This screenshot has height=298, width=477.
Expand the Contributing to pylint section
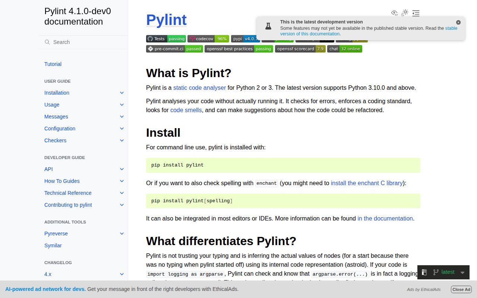tap(122, 205)
